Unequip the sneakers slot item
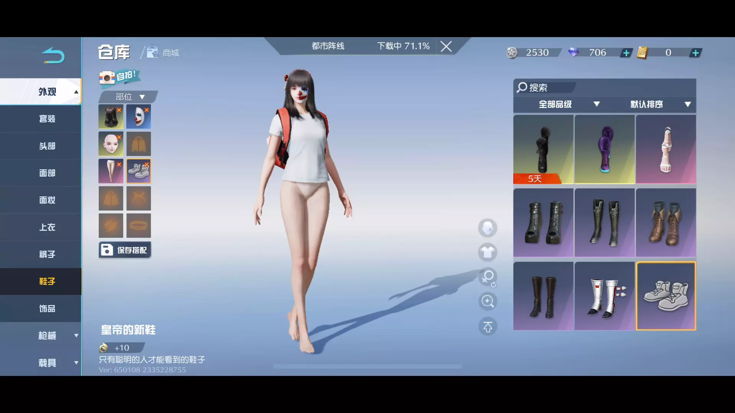Image resolution: width=735 pixels, height=413 pixels. pyautogui.click(x=147, y=165)
